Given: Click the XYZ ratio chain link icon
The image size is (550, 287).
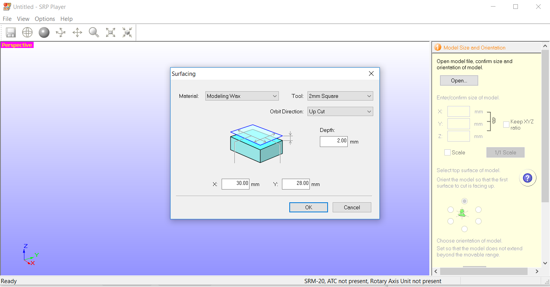Looking at the screenshot, I should pyautogui.click(x=494, y=120).
